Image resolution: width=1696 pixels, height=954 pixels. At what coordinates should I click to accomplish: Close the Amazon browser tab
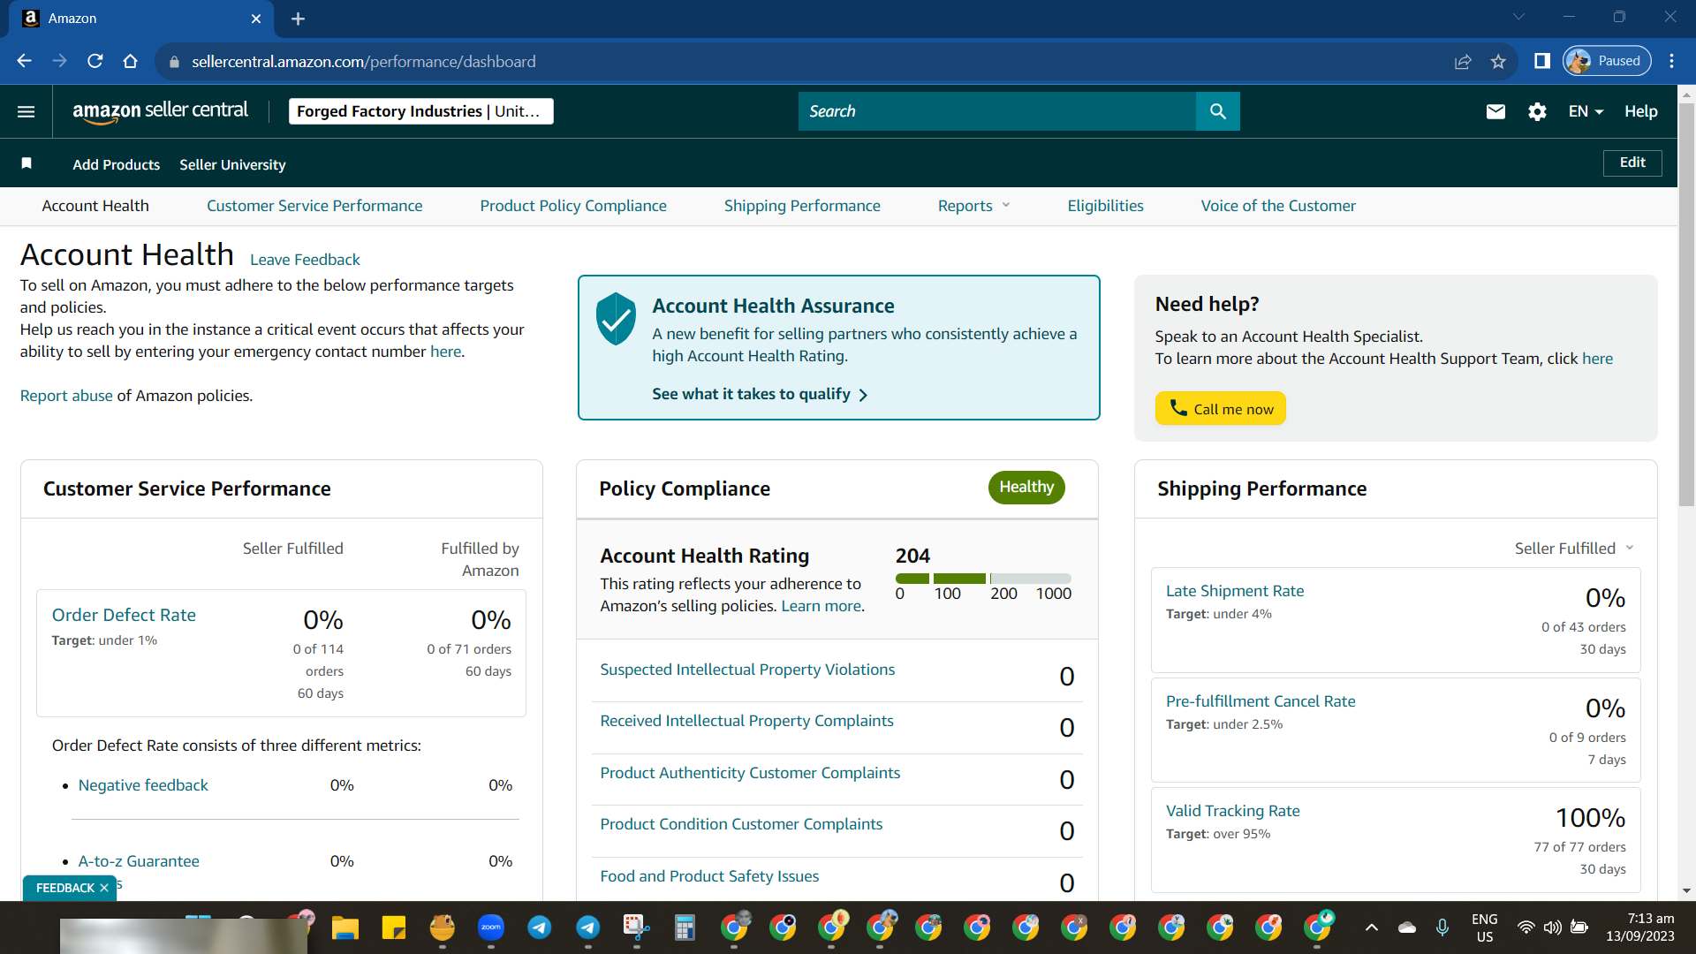256,19
